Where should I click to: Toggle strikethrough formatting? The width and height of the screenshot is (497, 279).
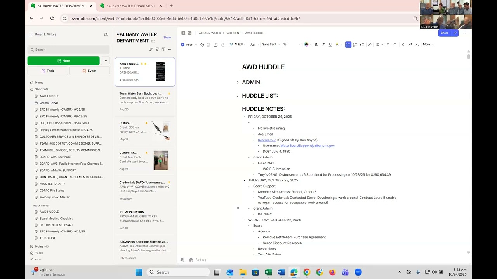click(403, 45)
